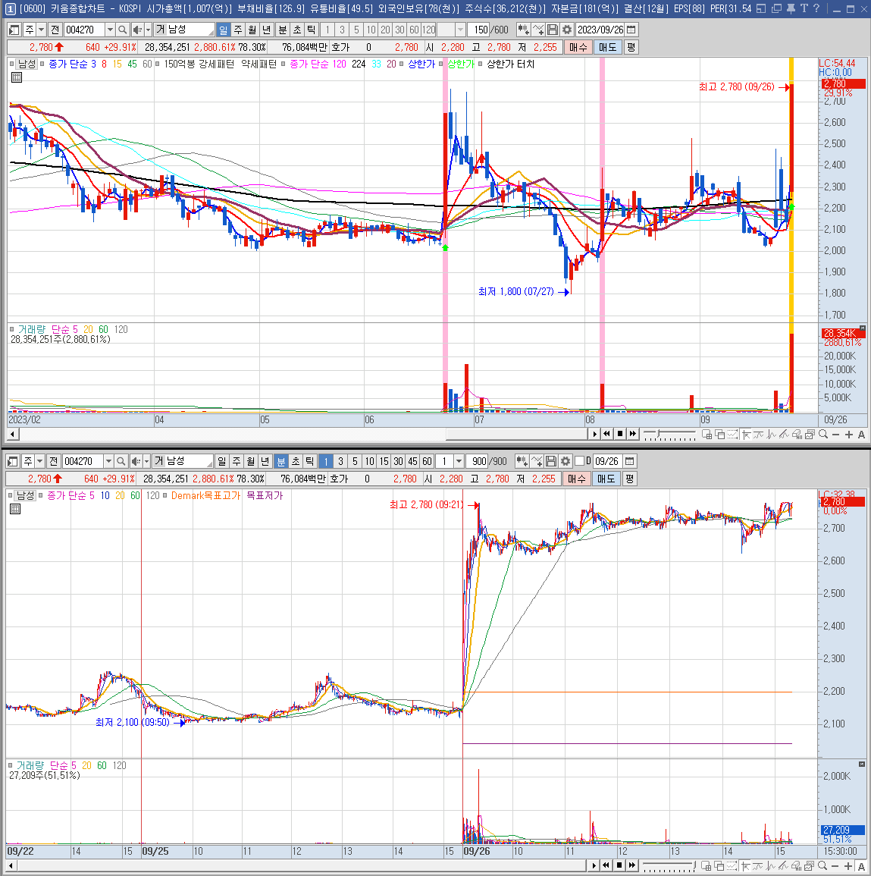
Task: Open the 주 market type dropdown in the lower chart
Action: point(39,461)
